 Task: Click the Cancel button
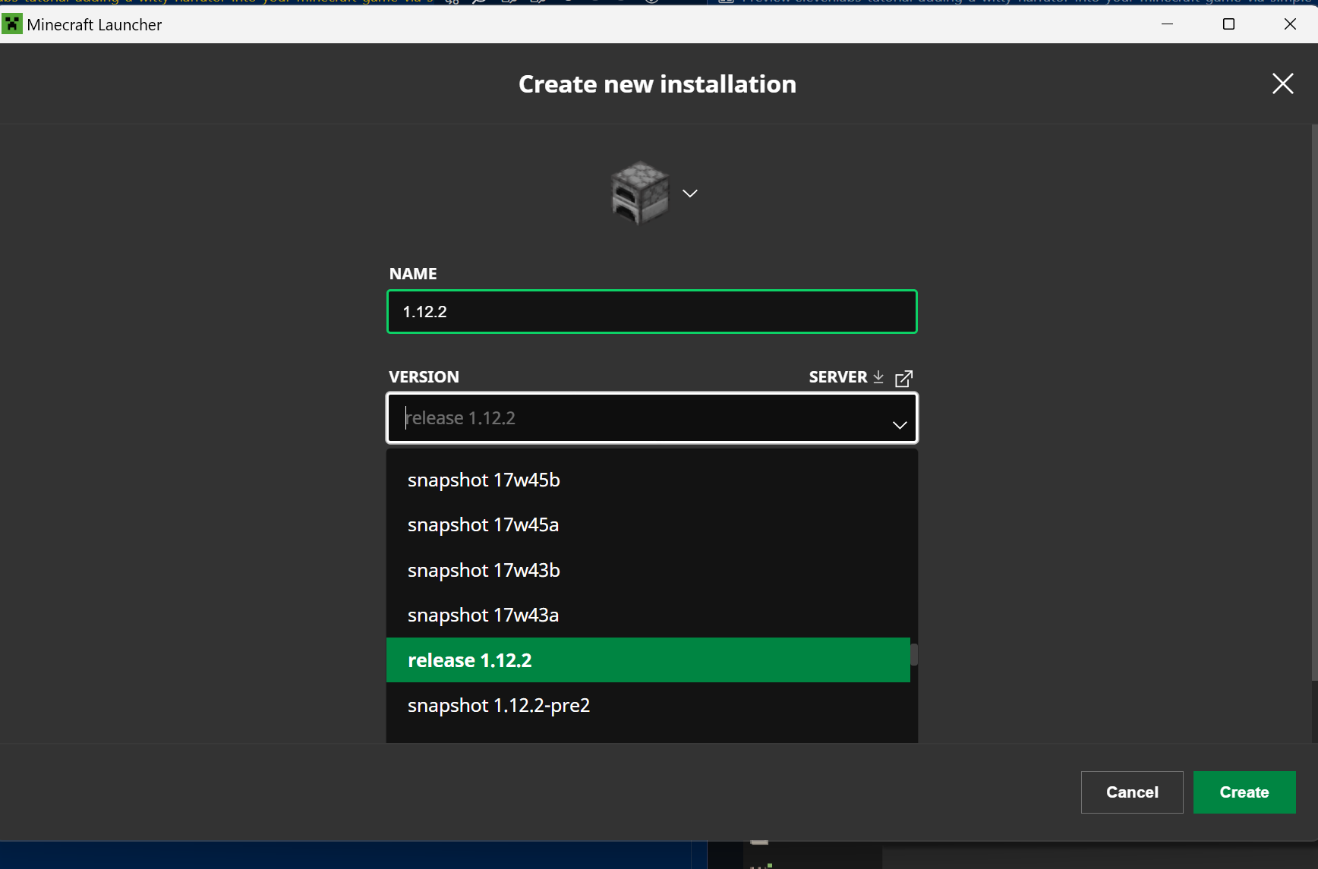click(1132, 792)
